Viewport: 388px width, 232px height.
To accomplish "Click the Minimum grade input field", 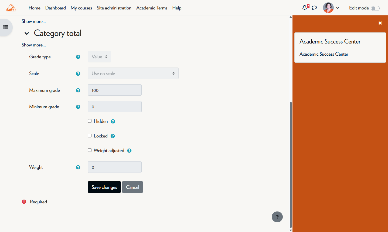I will [115, 107].
